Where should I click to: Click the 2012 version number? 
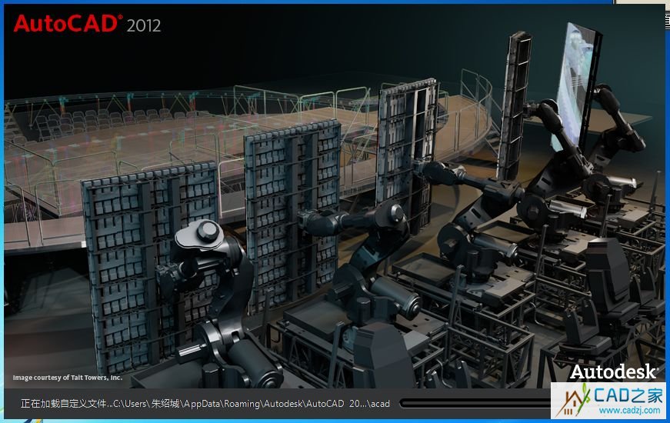(x=144, y=25)
